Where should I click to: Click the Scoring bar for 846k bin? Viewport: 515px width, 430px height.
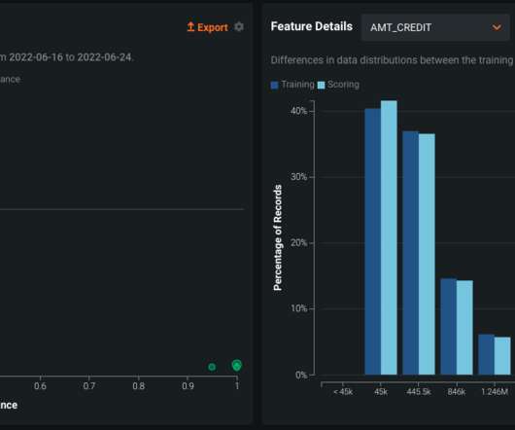coord(464,328)
